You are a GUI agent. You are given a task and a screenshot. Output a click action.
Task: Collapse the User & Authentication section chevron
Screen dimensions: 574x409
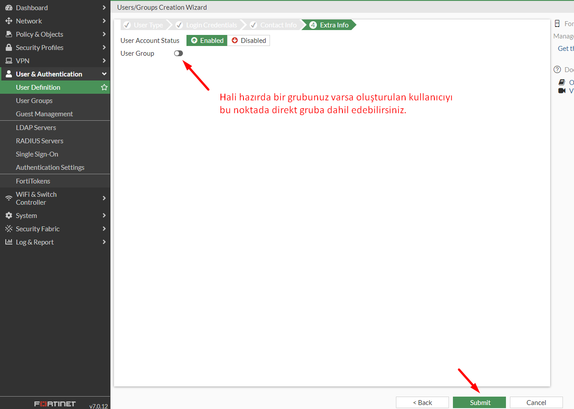pos(104,74)
